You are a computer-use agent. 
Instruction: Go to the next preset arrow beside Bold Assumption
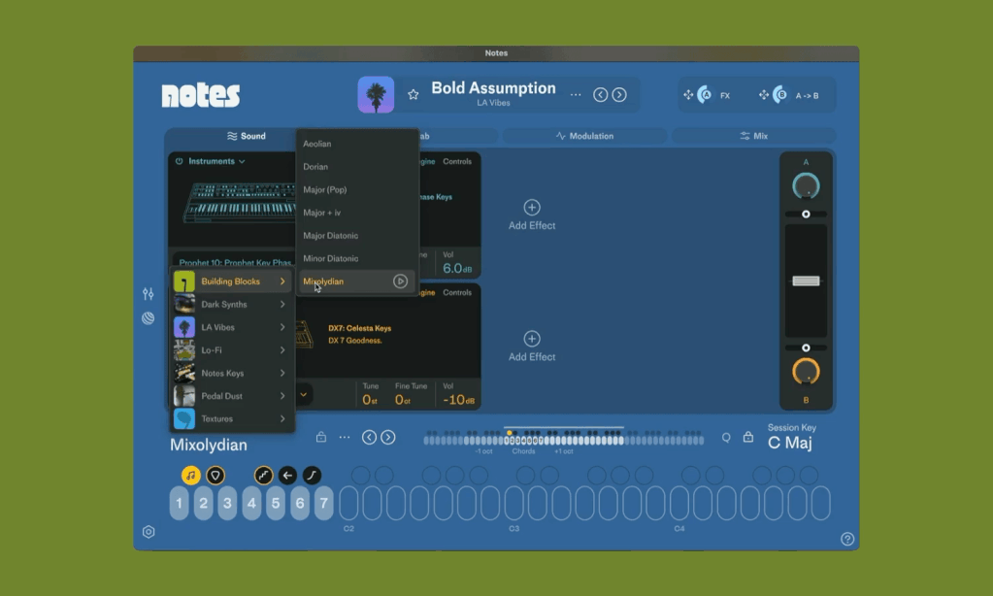619,95
